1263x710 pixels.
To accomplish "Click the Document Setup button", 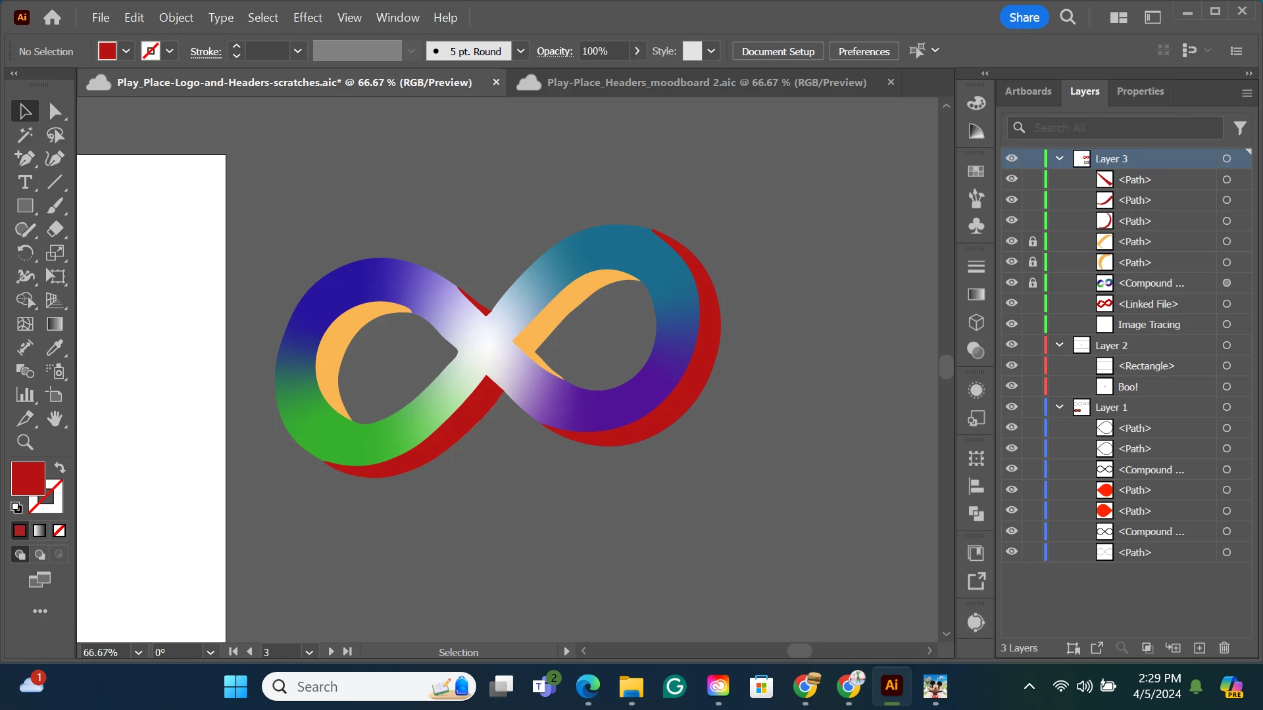I will [x=778, y=51].
